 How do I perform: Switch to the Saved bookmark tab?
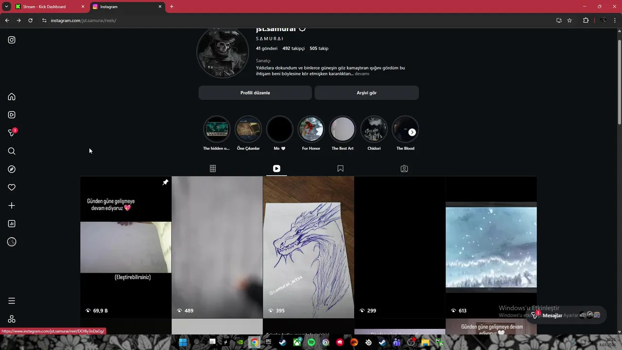point(340,169)
